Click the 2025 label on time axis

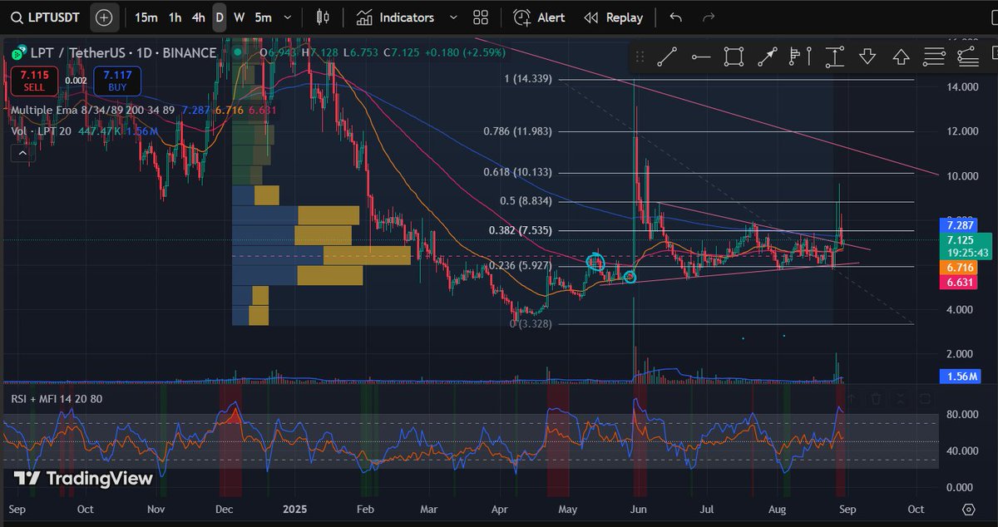click(294, 508)
